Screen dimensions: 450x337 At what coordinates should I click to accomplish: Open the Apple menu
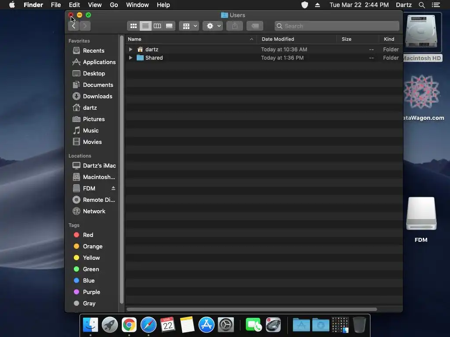coord(12,5)
